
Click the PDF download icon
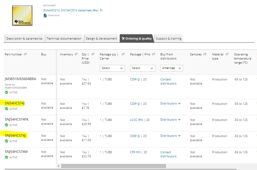(x=45, y=16)
